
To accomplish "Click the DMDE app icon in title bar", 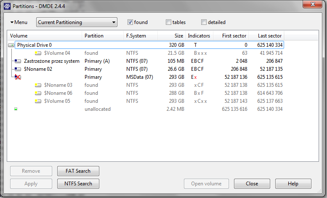I will pyautogui.click(x=7, y=6).
